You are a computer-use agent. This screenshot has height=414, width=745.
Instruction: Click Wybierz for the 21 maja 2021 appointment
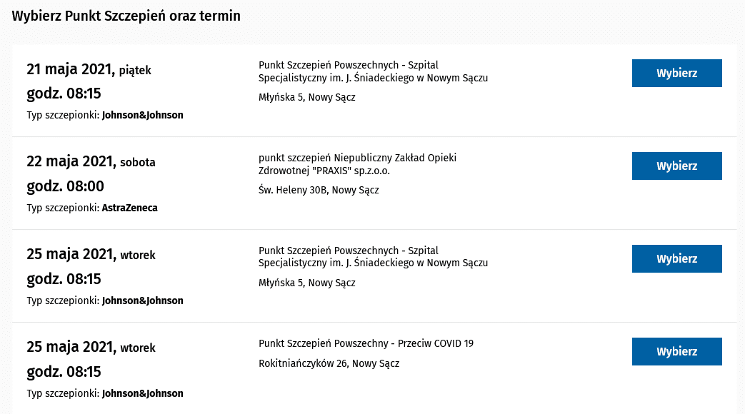click(676, 73)
